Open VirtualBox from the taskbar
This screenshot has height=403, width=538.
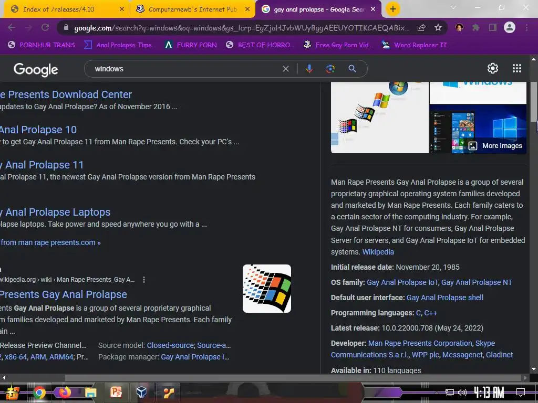(x=141, y=392)
